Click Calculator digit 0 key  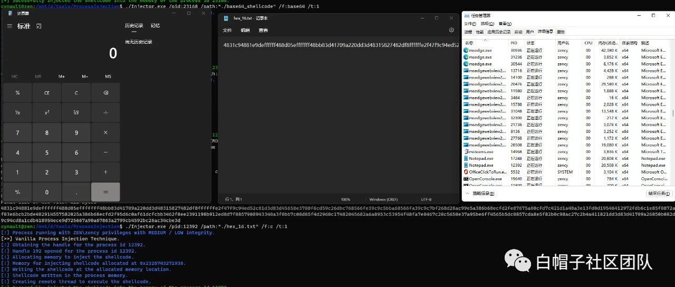(x=47, y=192)
